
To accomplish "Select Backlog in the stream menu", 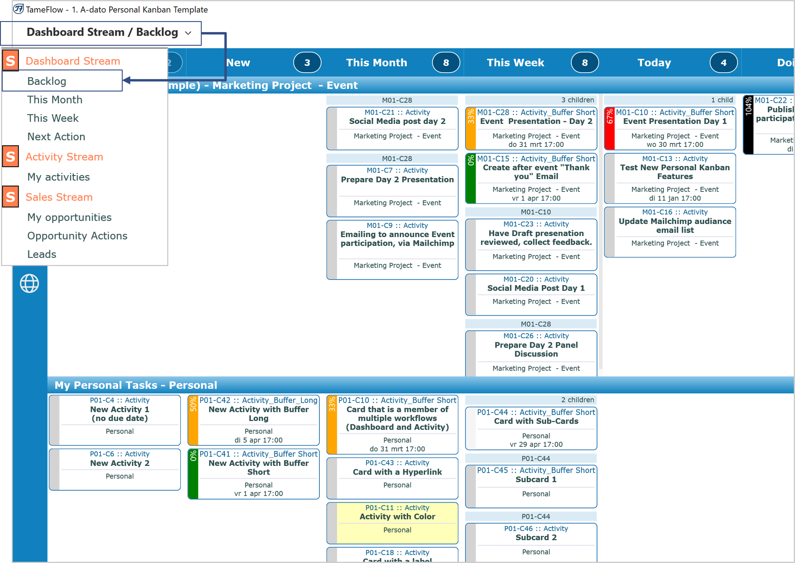I will coord(62,81).
